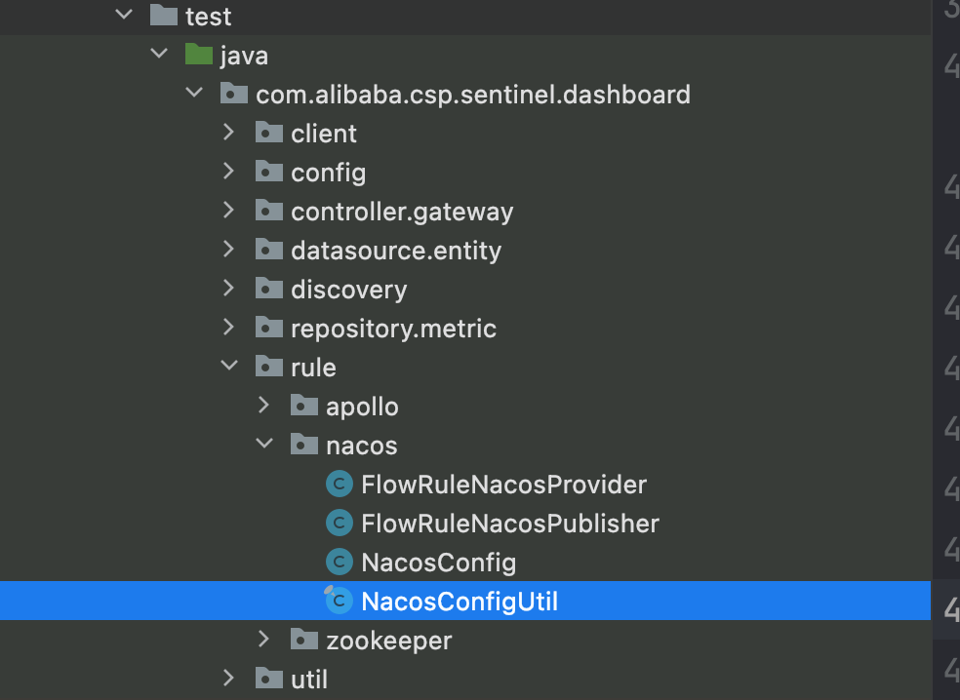Open FlowRuleNacosProvider class file

(x=503, y=485)
